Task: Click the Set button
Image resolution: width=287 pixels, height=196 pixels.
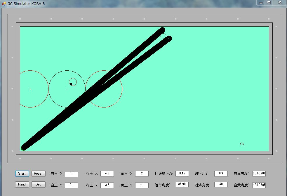Action: pos(38,184)
